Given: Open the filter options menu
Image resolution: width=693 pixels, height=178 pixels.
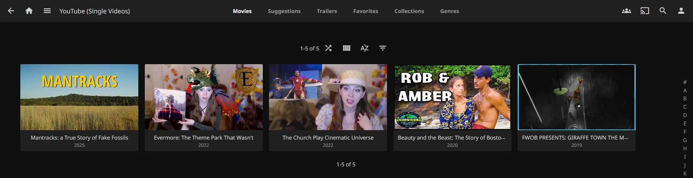Looking at the screenshot, I should [383, 48].
